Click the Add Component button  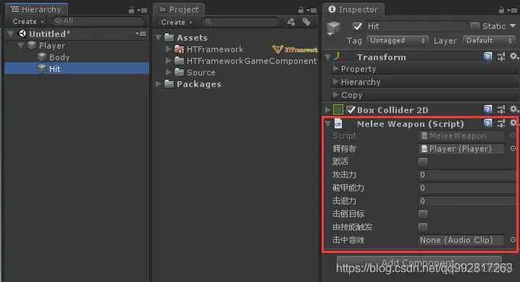(419, 262)
